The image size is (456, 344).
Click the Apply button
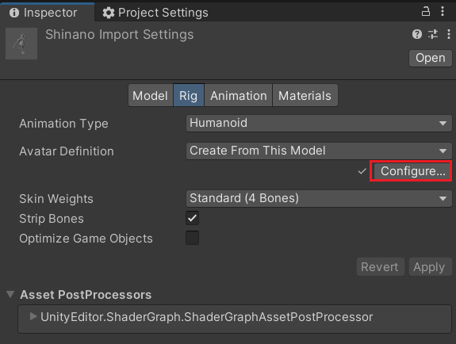[430, 266]
